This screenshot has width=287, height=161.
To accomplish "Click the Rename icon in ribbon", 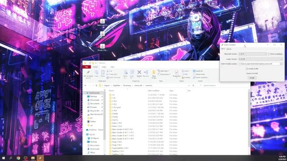I will 146,72.
